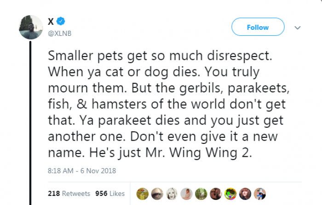Click the first liker avatar, yellow-green
The width and height of the screenshot is (322, 205).
(x=142, y=194)
